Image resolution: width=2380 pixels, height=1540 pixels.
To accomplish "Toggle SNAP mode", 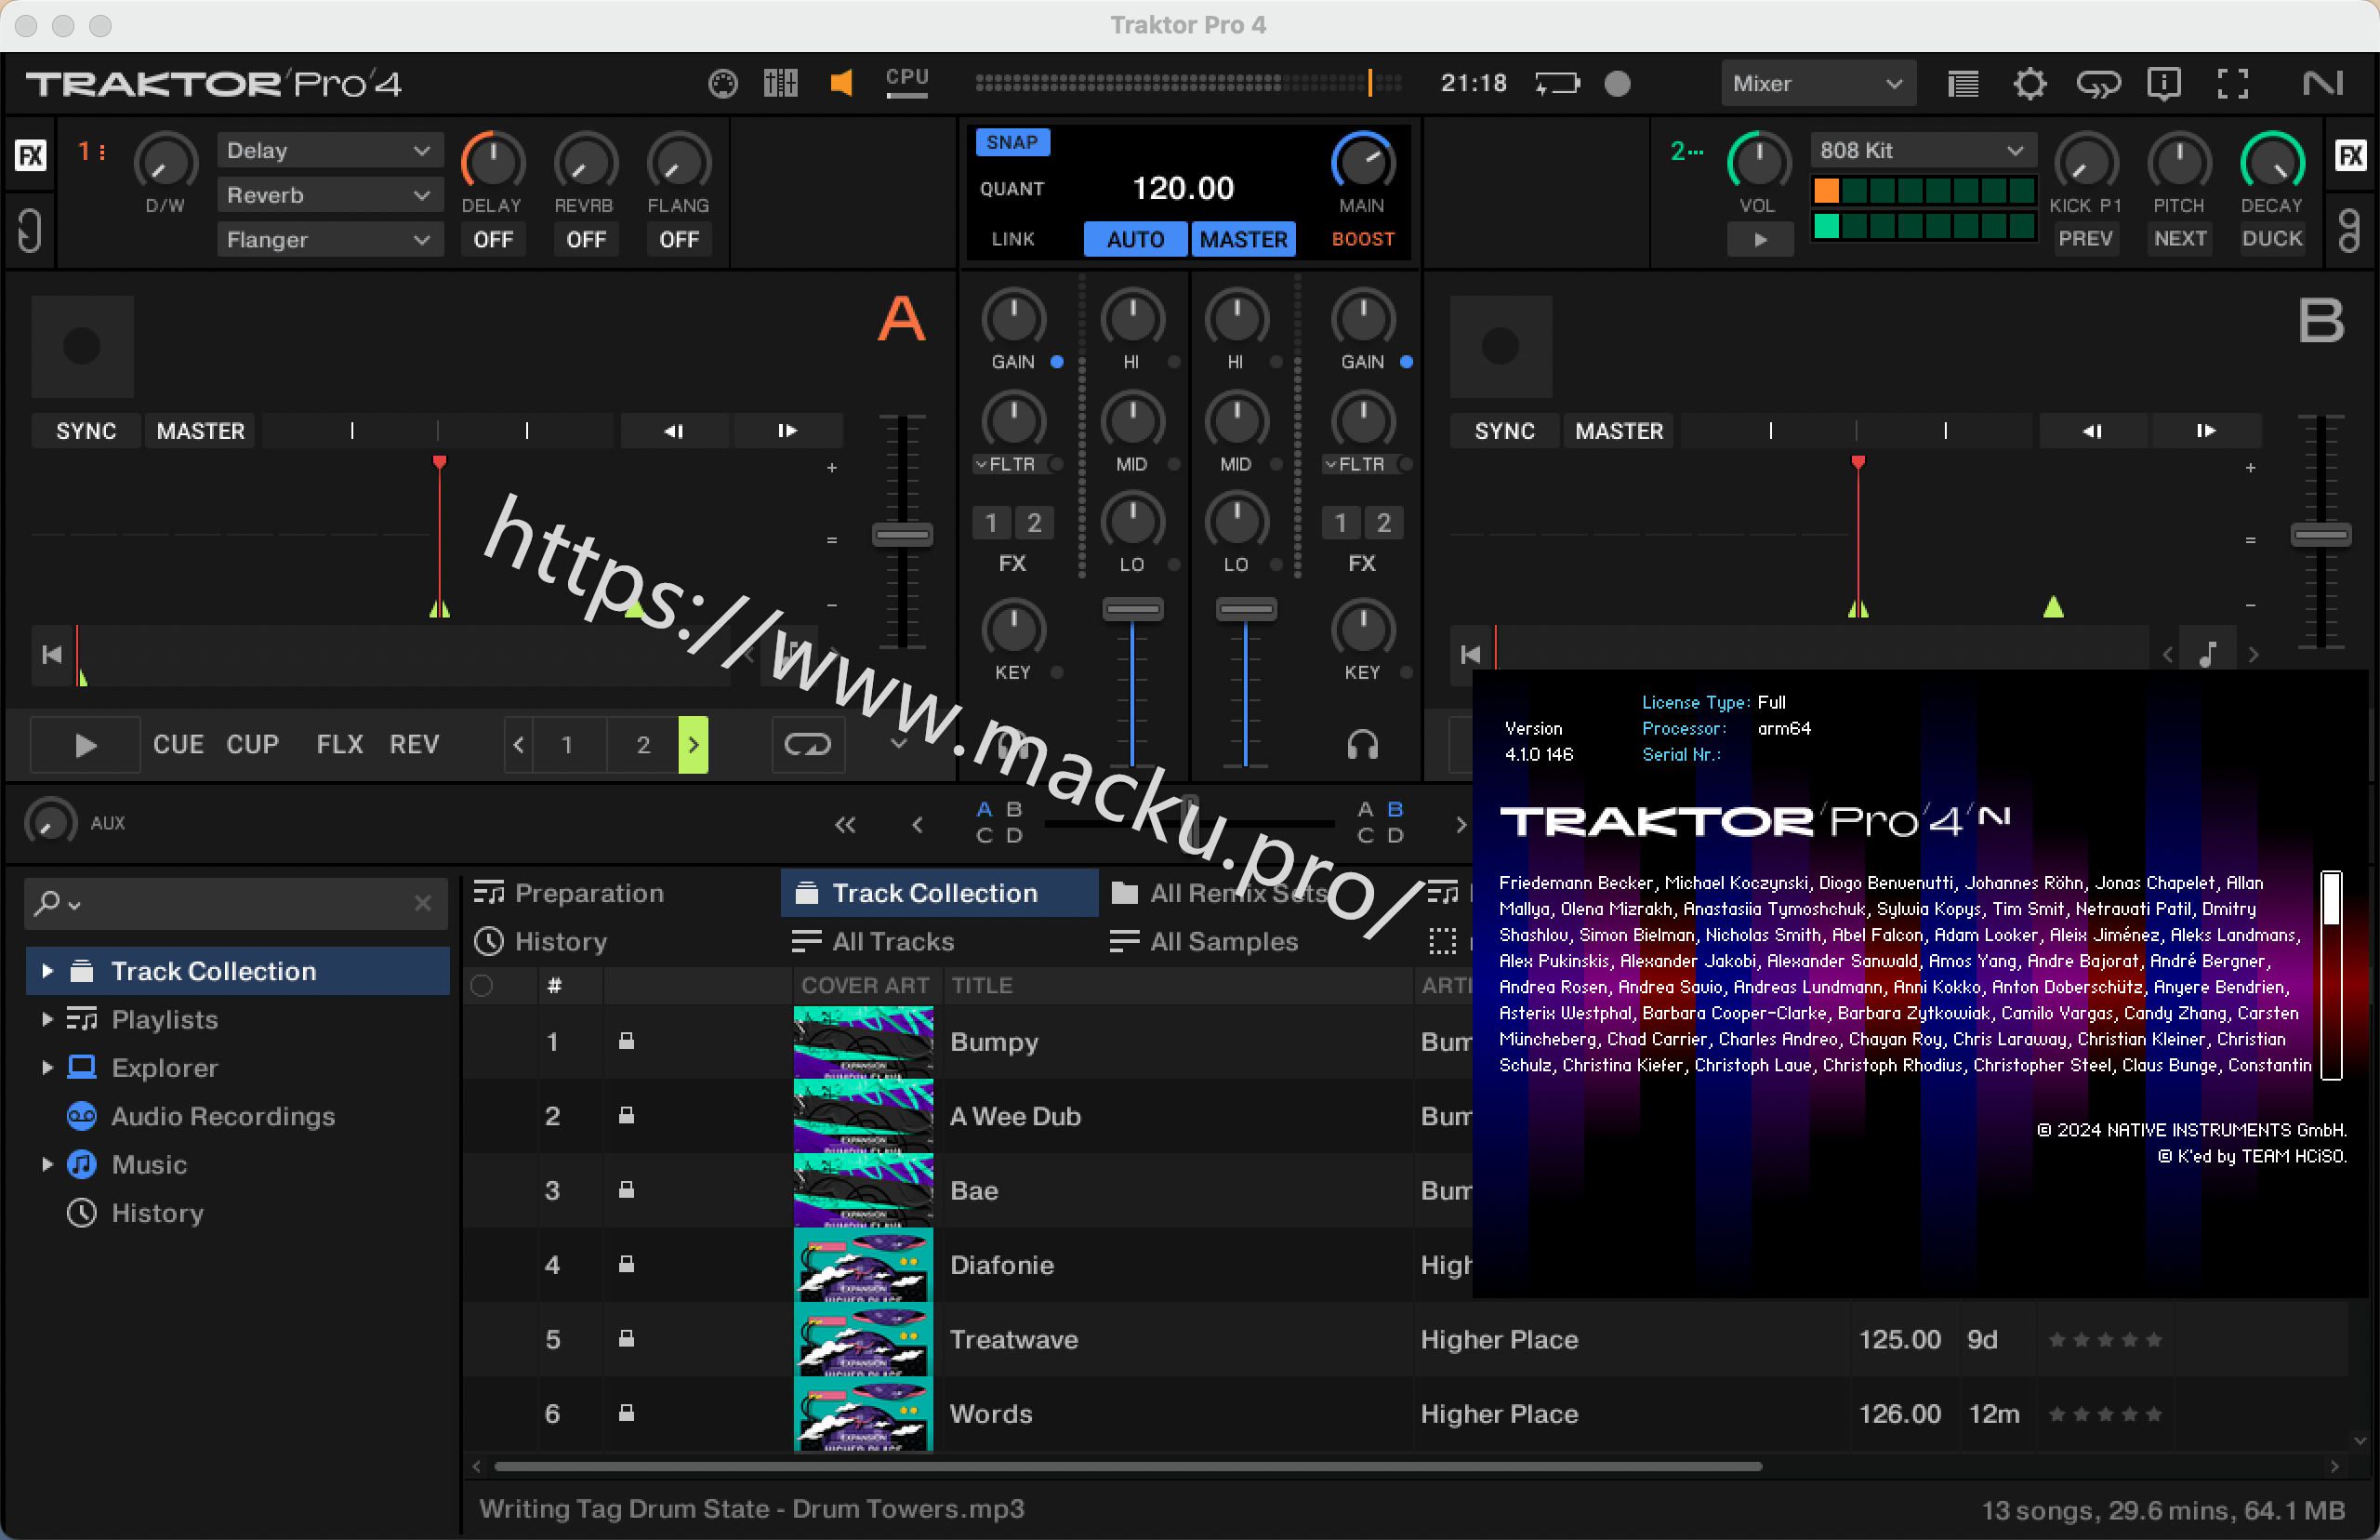I will [x=1011, y=142].
